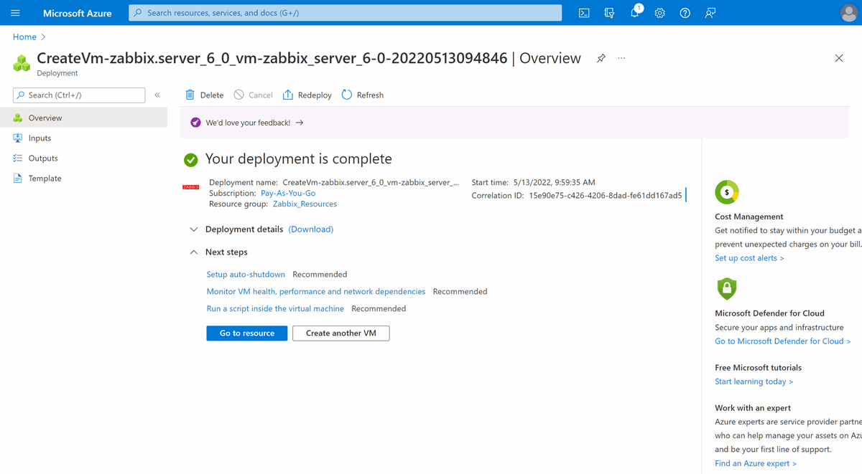Click the deployment cubes icon beside the title
Image resolution: width=862 pixels, height=474 pixels.
22,63
